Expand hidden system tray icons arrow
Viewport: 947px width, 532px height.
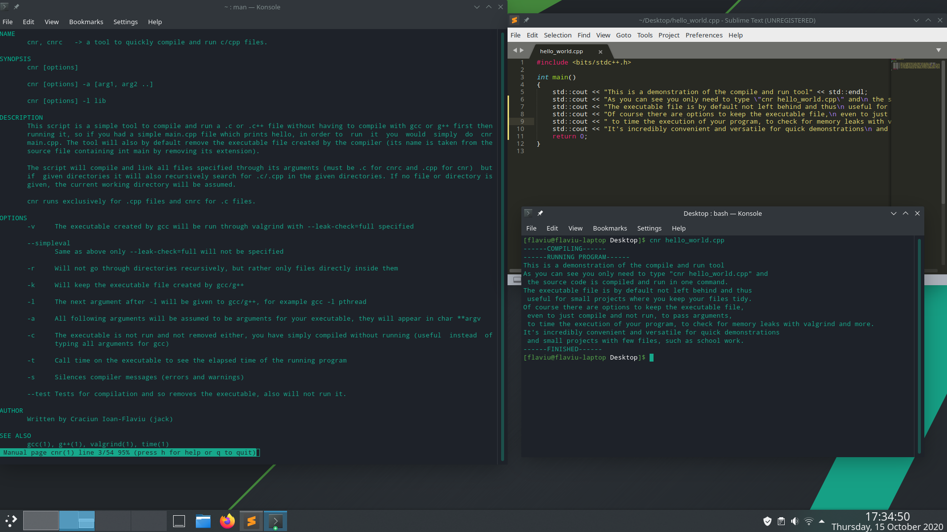(x=822, y=521)
